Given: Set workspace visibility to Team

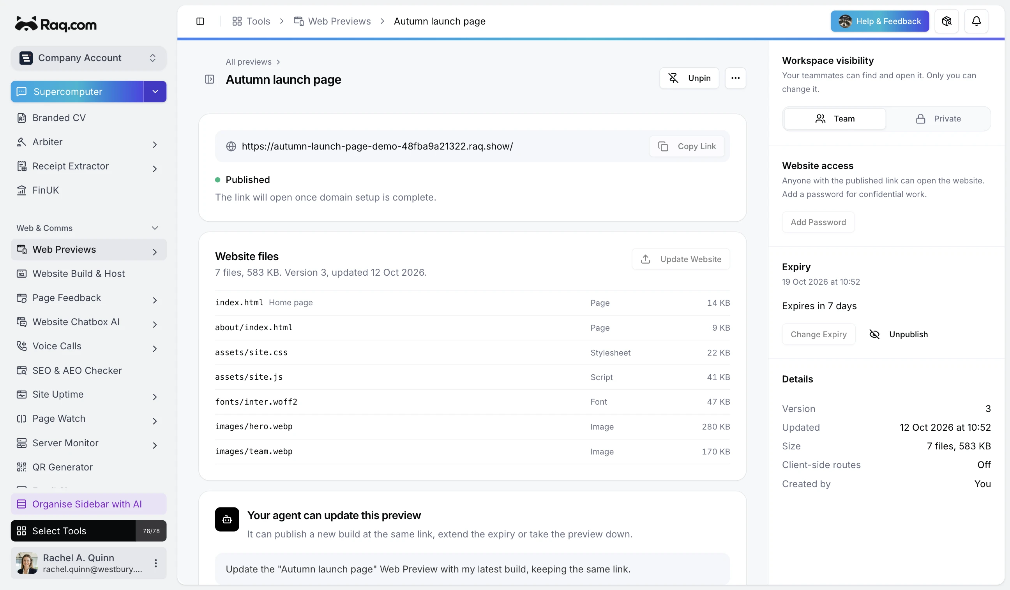Looking at the screenshot, I should point(834,118).
